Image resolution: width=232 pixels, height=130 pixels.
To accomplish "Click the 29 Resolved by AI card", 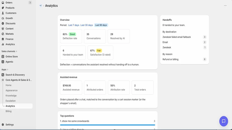I will click(x=119, y=36).
